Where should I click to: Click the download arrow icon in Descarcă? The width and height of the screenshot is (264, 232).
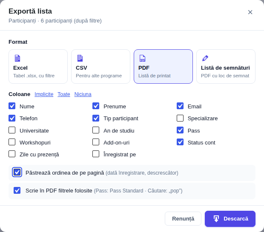tap(216, 219)
